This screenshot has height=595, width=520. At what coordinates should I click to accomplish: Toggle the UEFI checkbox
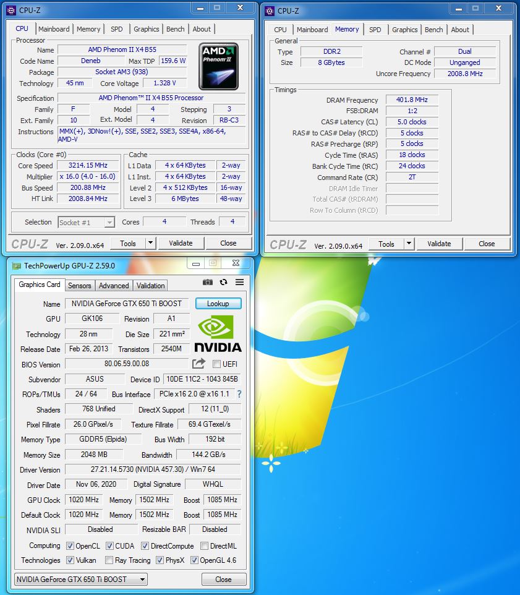216,364
